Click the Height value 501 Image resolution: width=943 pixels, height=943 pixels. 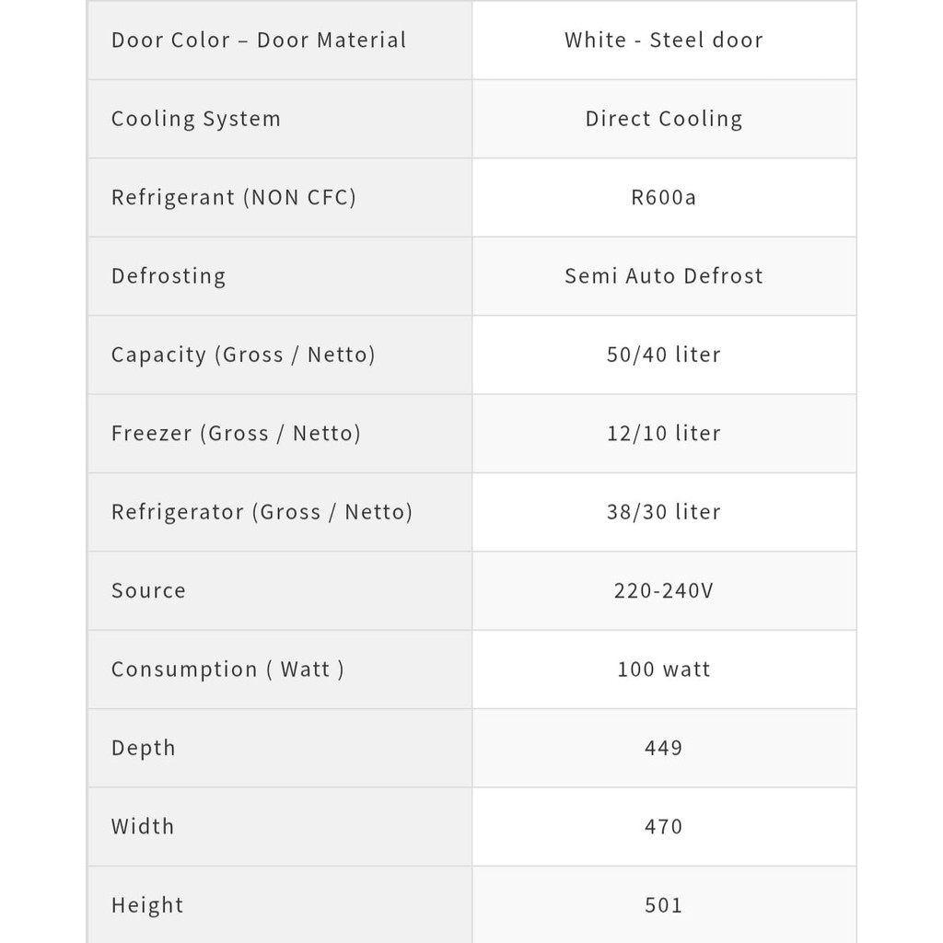[x=664, y=905]
